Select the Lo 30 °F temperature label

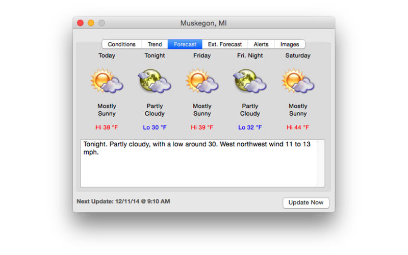[155, 127]
